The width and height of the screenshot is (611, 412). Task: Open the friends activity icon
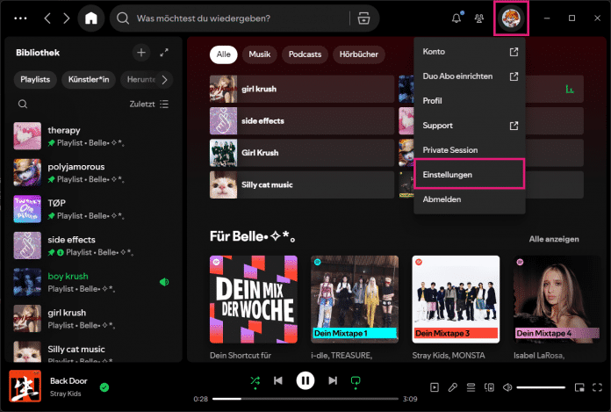click(x=478, y=18)
